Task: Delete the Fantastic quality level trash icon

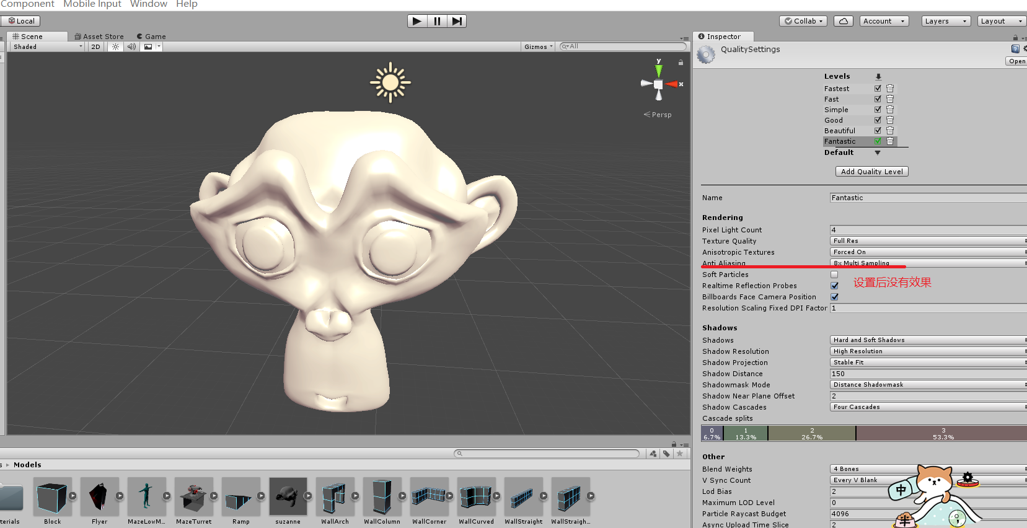Action: 890,141
